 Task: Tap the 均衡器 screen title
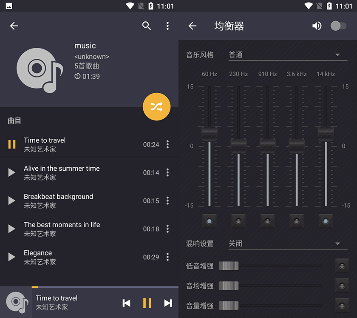coord(229,26)
